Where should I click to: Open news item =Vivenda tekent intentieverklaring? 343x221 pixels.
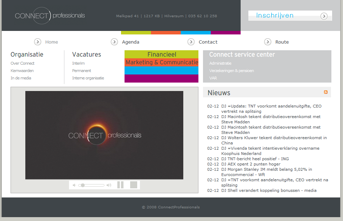(270, 151)
